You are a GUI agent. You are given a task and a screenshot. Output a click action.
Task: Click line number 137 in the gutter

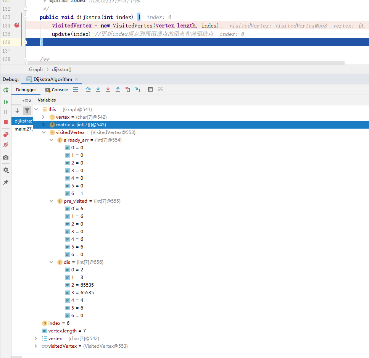(x=6, y=51)
